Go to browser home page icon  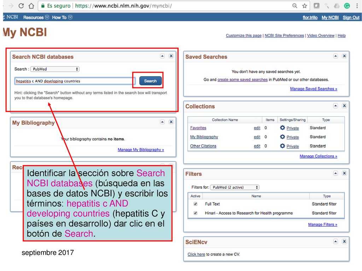(x=31, y=6)
